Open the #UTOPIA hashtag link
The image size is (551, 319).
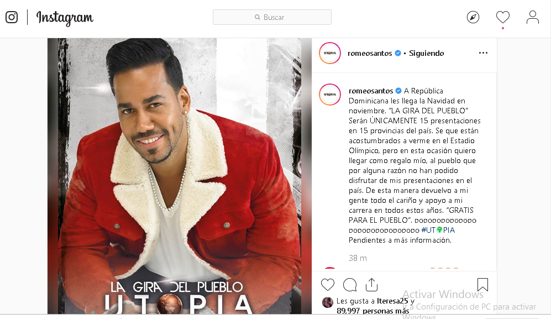[x=438, y=230]
